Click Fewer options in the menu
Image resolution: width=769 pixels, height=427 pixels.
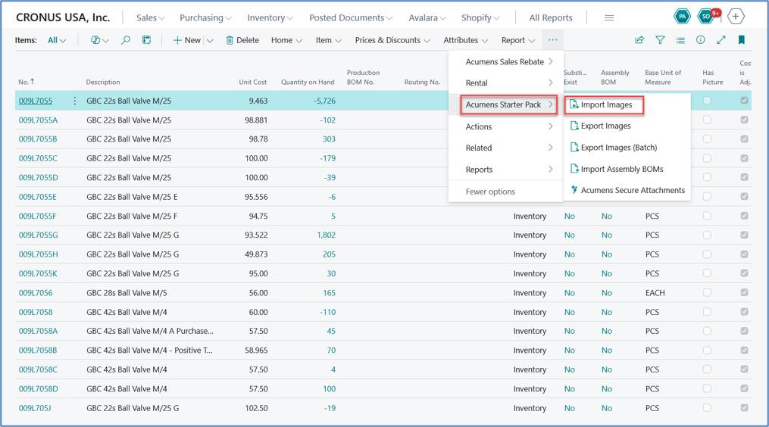[x=490, y=192]
